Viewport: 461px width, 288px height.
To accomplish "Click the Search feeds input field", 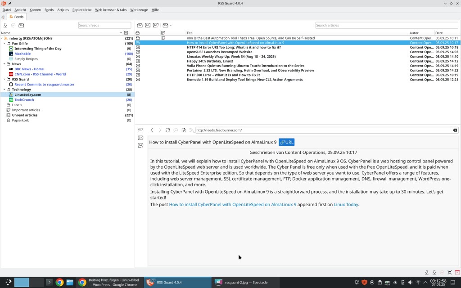I will [x=104, y=25].
